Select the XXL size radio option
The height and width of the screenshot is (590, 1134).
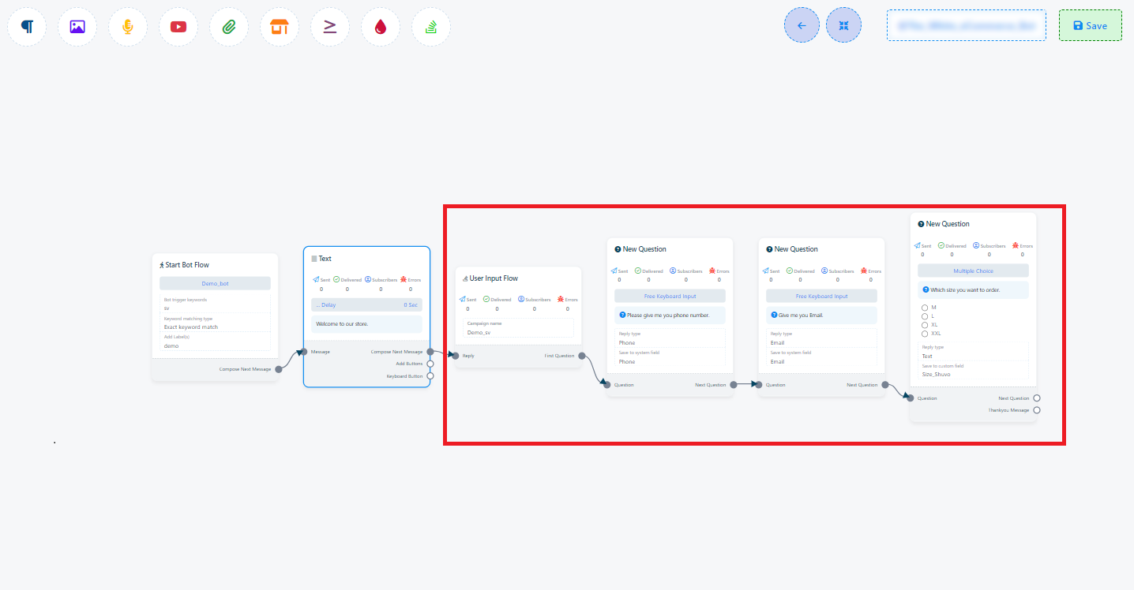[925, 333]
